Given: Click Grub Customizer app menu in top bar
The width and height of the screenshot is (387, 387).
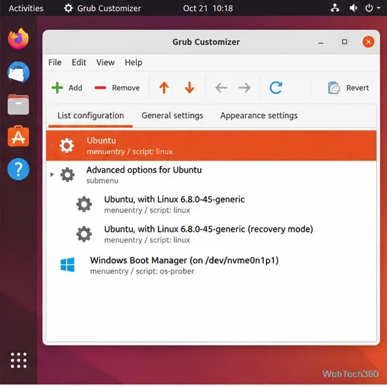Looking at the screenshot, I should [x=102, y=8].
